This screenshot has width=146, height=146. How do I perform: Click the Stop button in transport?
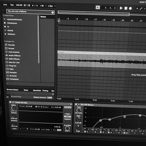(126, 8)
